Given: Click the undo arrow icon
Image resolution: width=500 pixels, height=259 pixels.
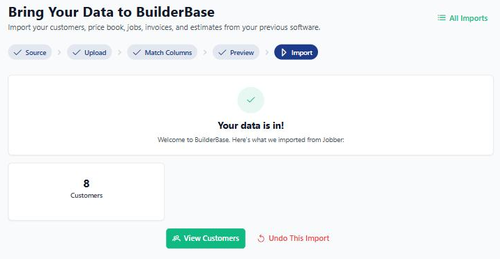Looking at the screenshot, I should click(x=262, y=238).
